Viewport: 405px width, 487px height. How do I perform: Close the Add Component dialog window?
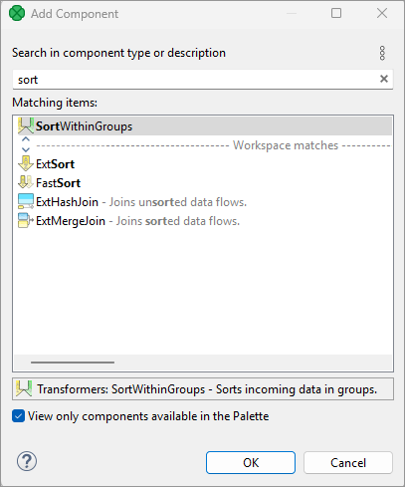382,13
